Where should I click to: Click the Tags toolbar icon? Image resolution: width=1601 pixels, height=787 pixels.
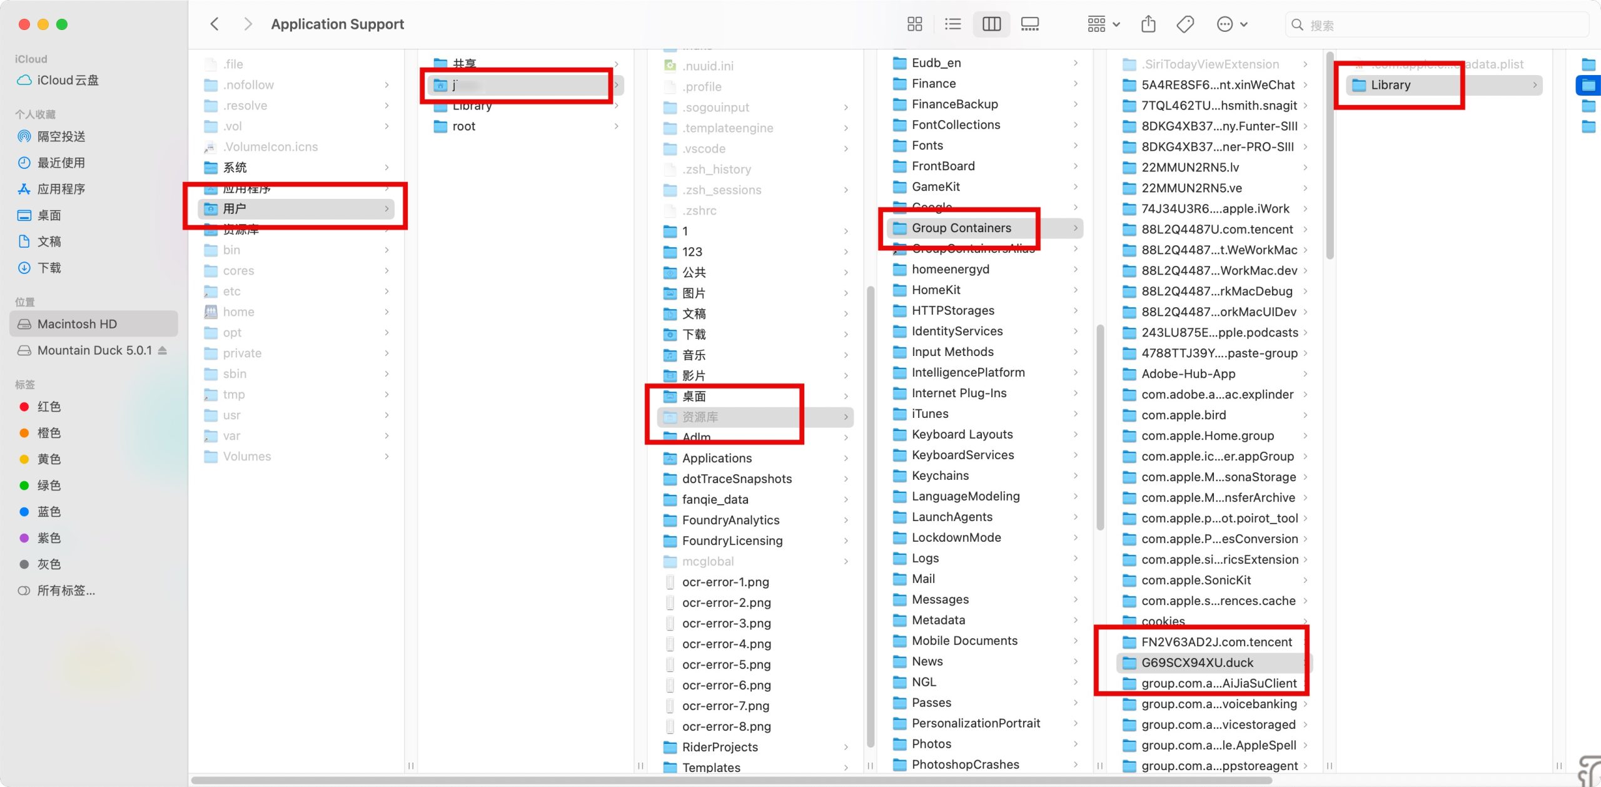tap(1184, 24)
